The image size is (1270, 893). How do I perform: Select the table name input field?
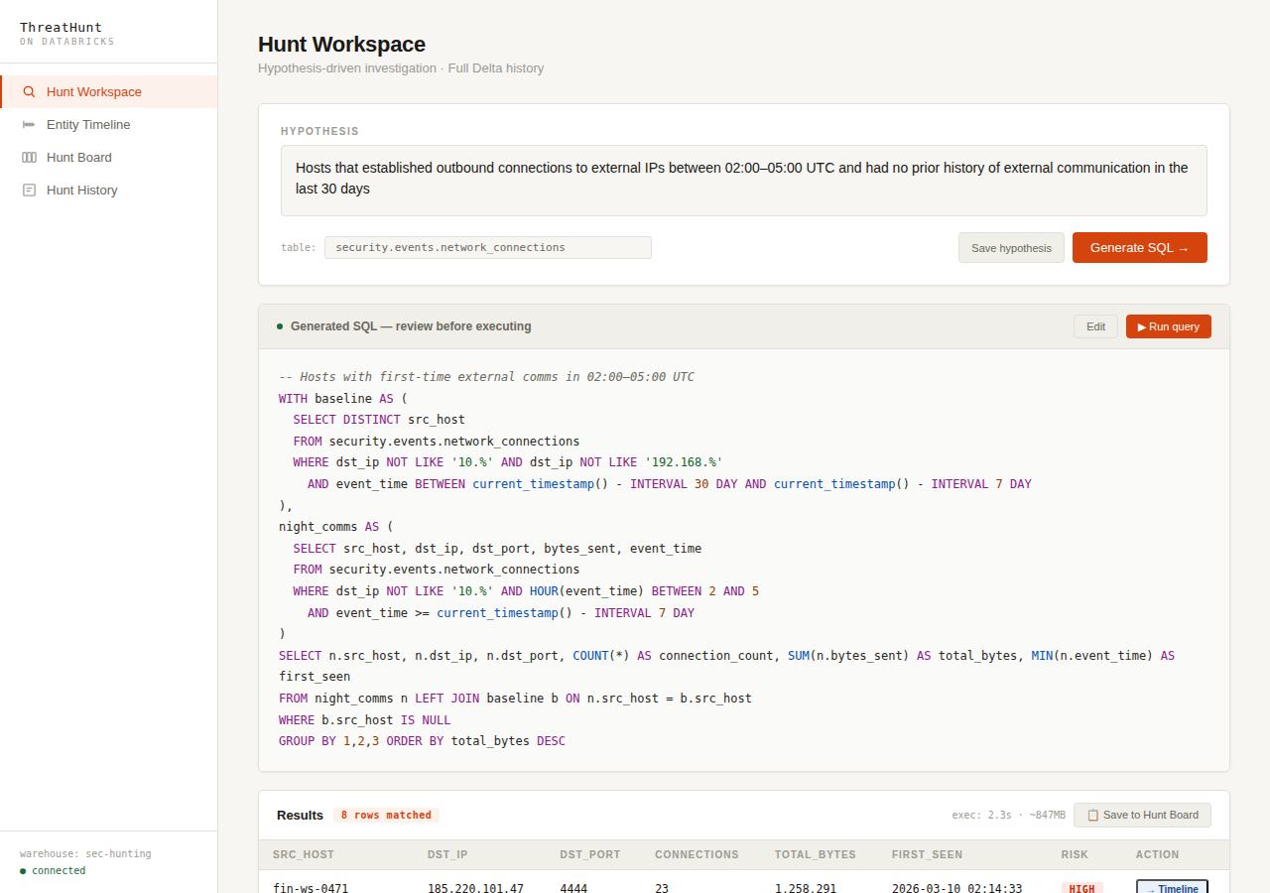pyautogui.click(x=487, y=247)
